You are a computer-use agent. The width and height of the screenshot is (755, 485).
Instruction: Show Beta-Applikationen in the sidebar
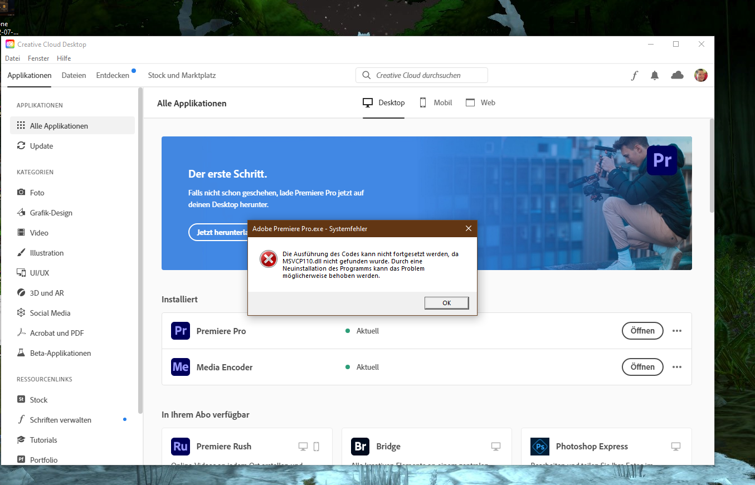(72, 353)
